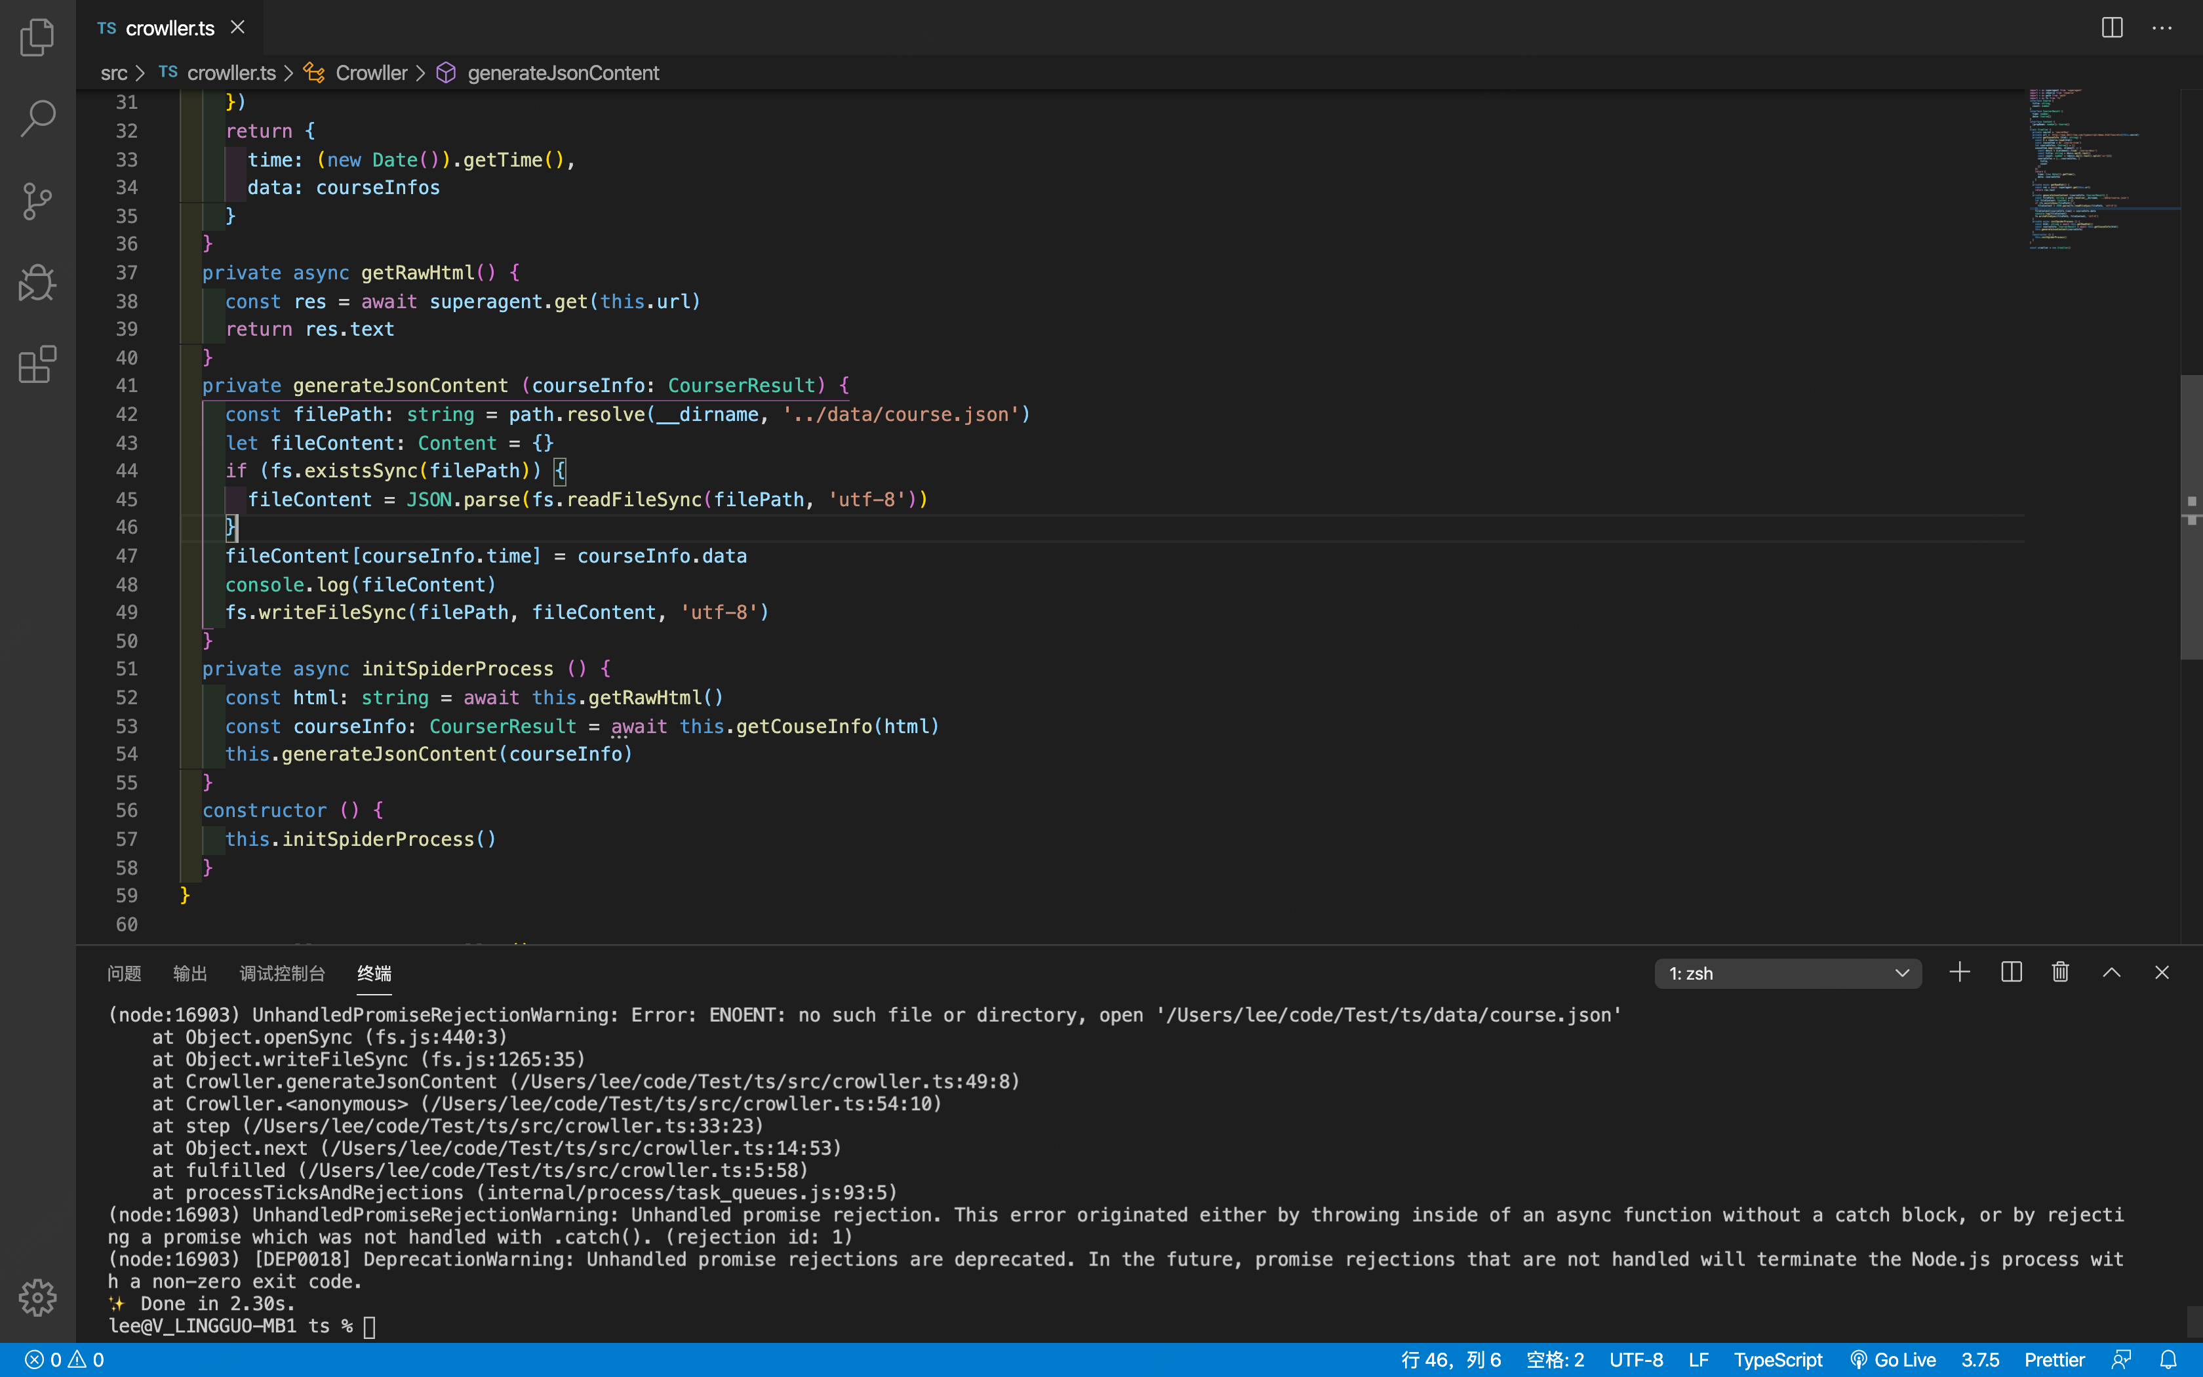Click the editor vertical scrollbar thumb

(x=2191, y=517)
